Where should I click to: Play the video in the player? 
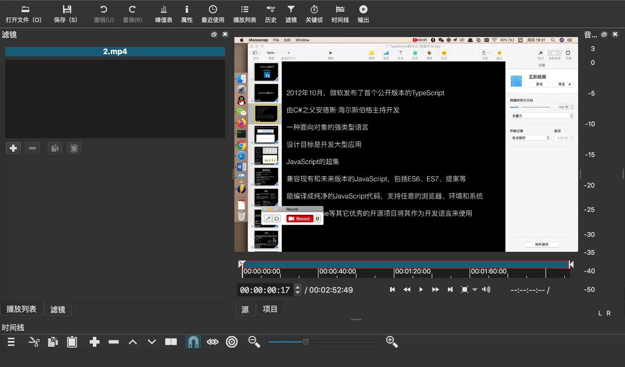point(421,289)
